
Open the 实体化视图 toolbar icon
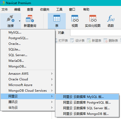pyautogui.click(x=93, y=18)
